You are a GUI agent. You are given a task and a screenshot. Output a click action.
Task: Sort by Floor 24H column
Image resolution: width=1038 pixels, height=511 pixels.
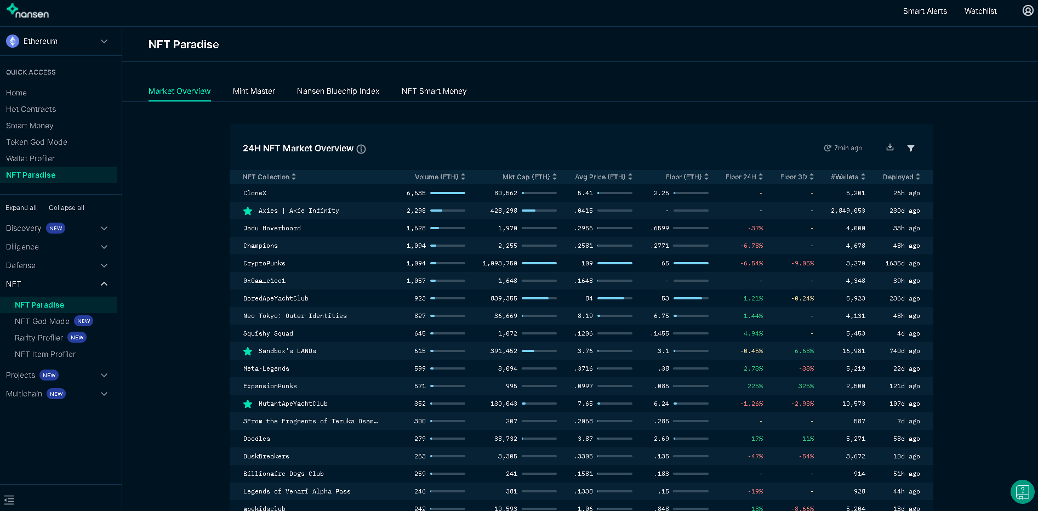(744, 177)
